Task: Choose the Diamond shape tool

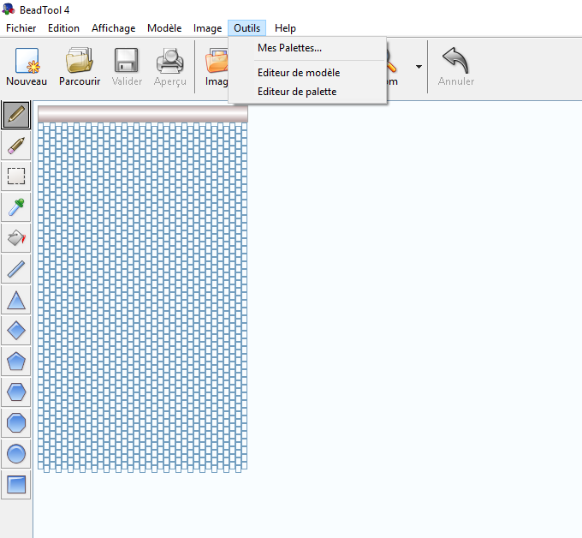Action: (16, 330)
